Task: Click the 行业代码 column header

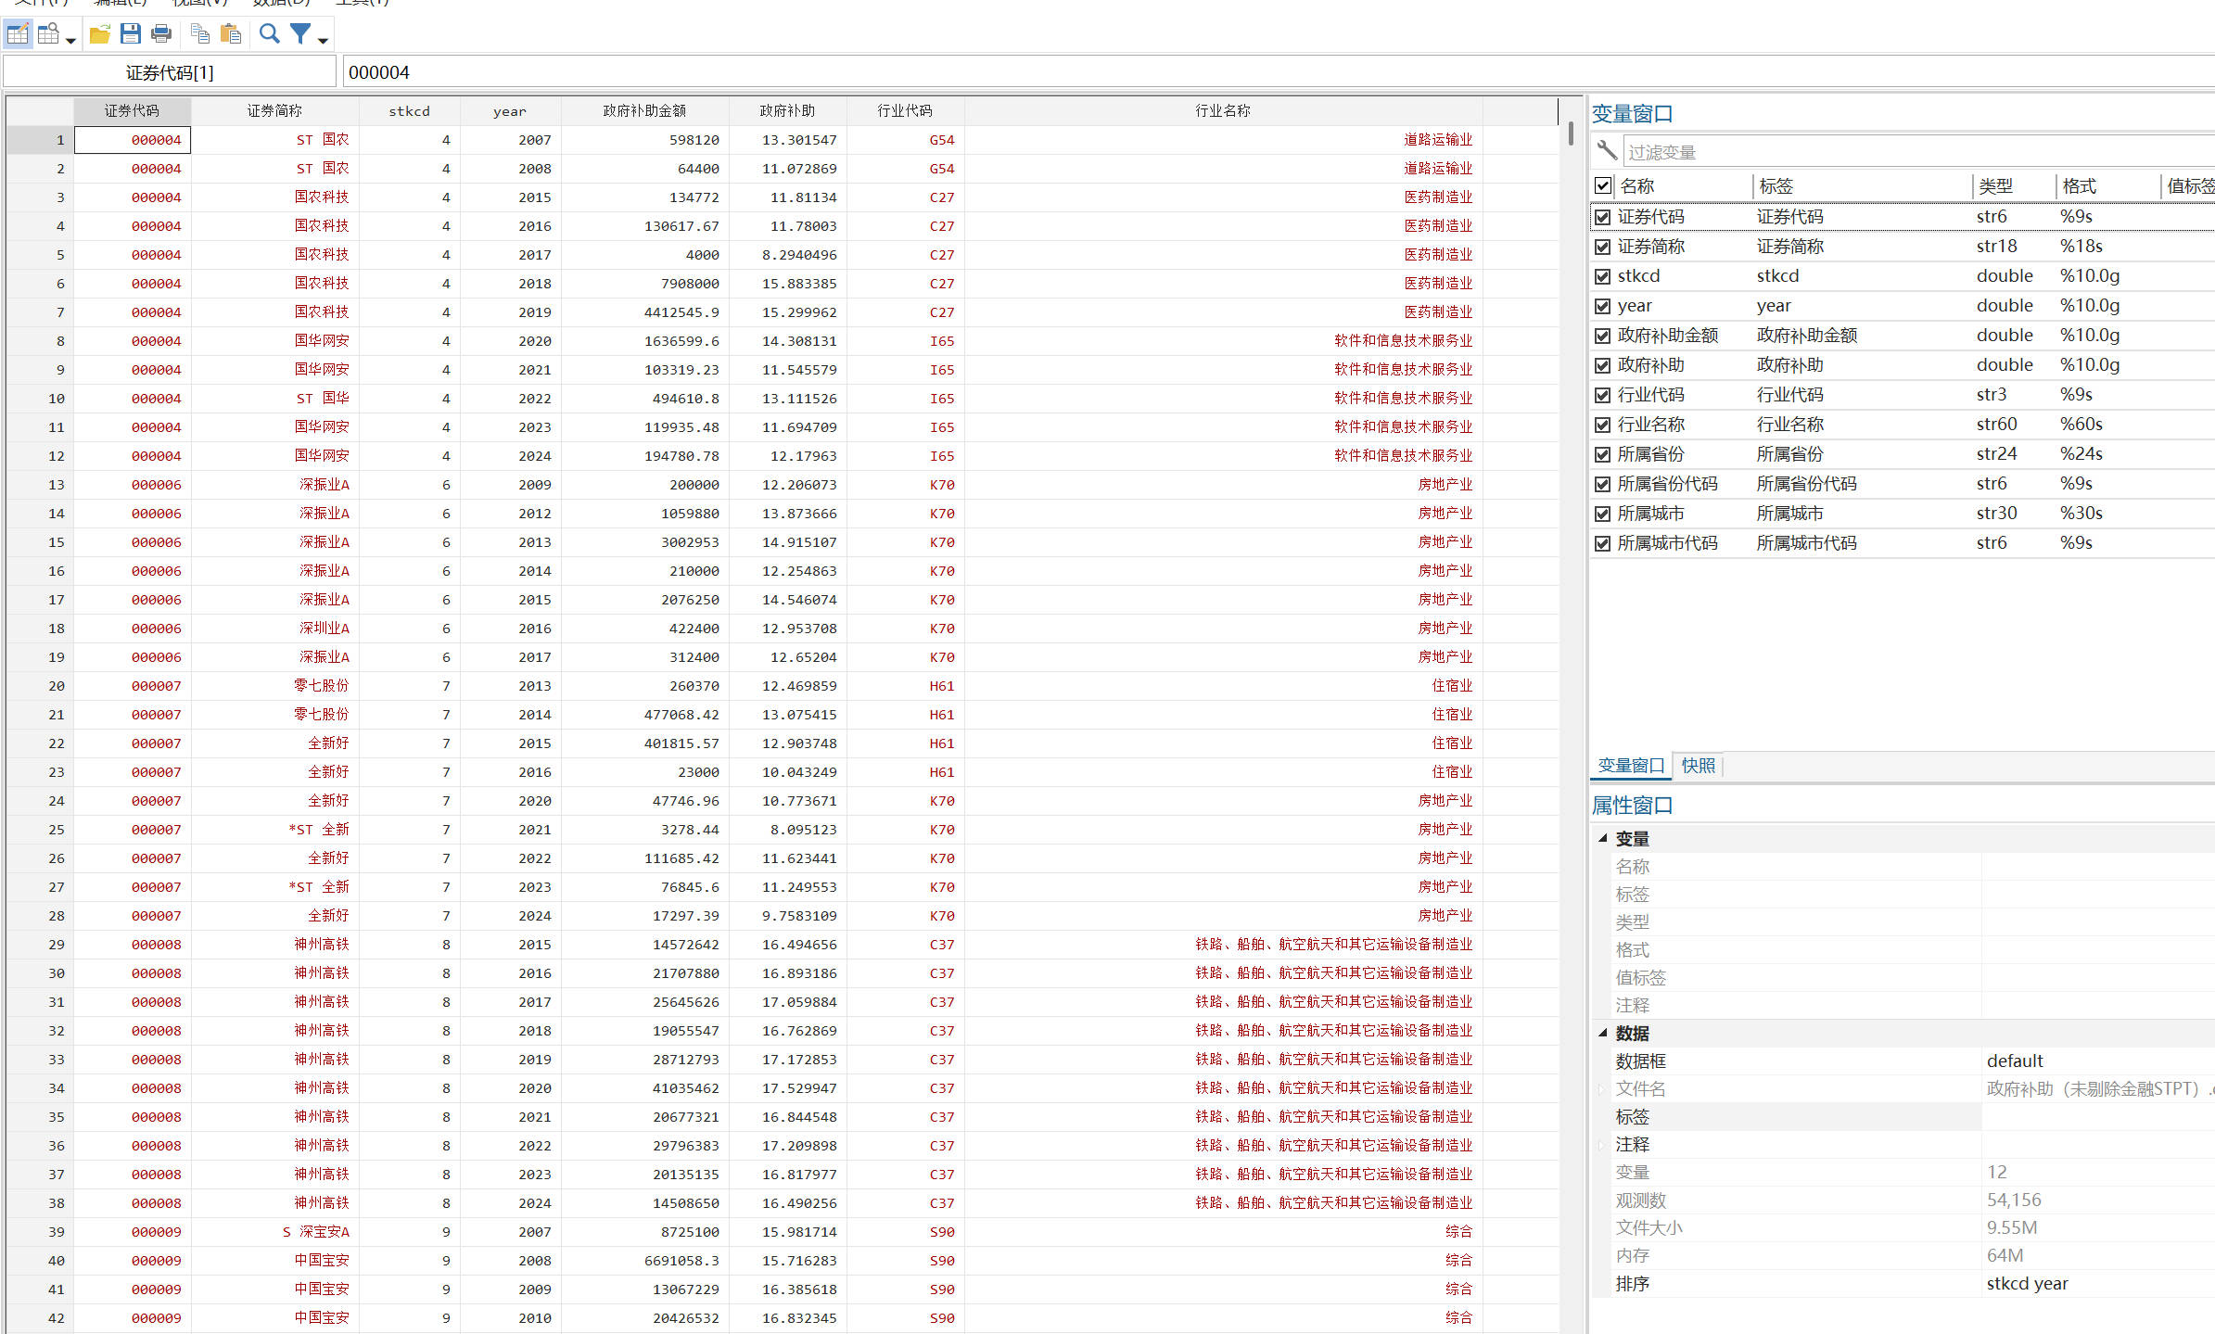Action: 905,110
